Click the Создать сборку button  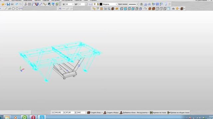tap(111, 112)
